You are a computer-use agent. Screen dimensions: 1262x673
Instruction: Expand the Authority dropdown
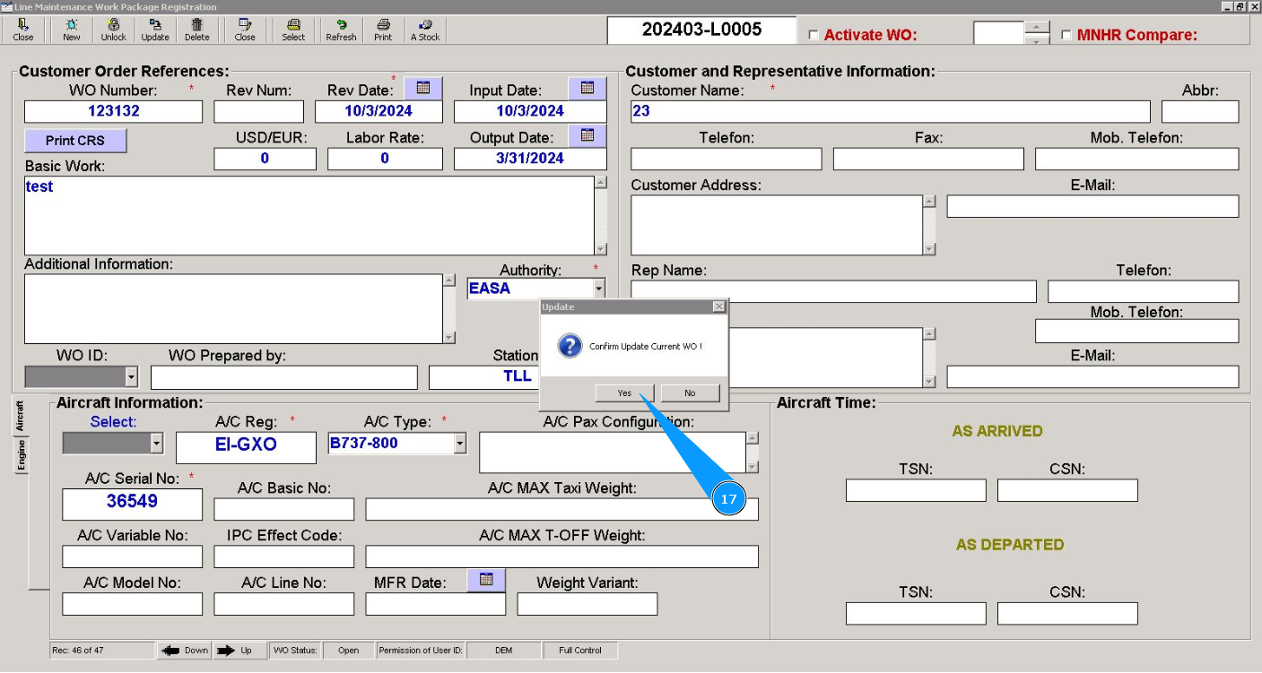coord(598,289)
